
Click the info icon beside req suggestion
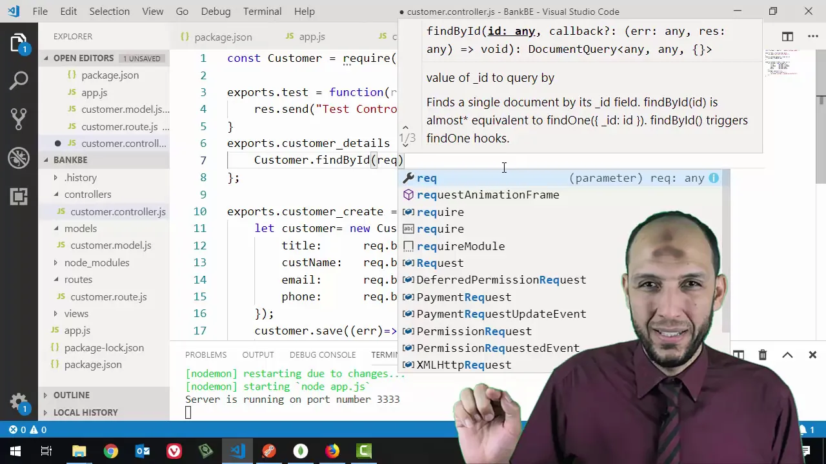coord(713,178)
